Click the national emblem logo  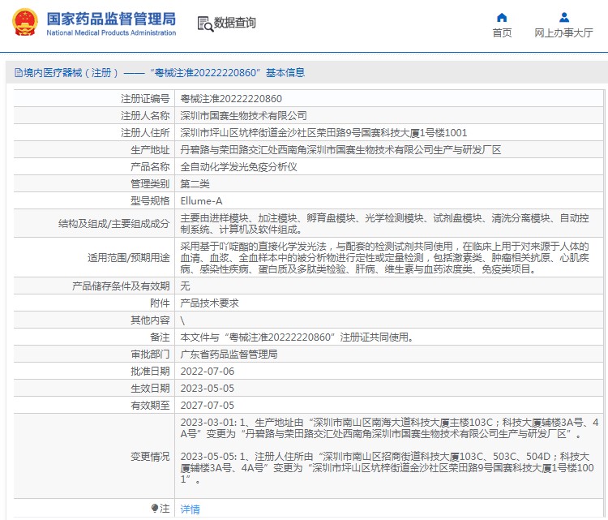25,23
